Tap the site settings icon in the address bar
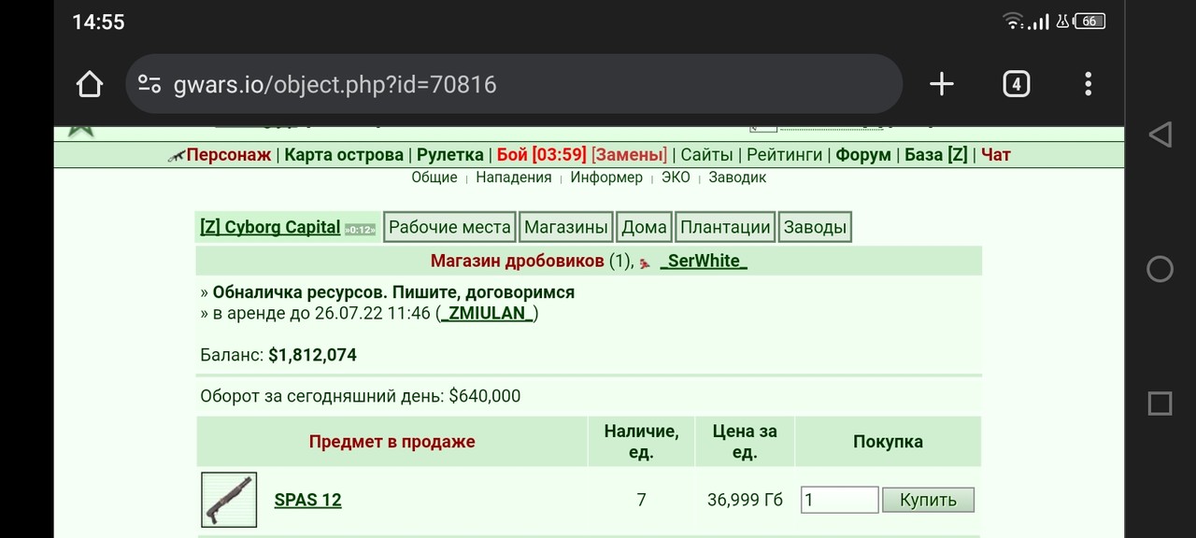Screen dimensions: 1196x538 click(149, 84)
